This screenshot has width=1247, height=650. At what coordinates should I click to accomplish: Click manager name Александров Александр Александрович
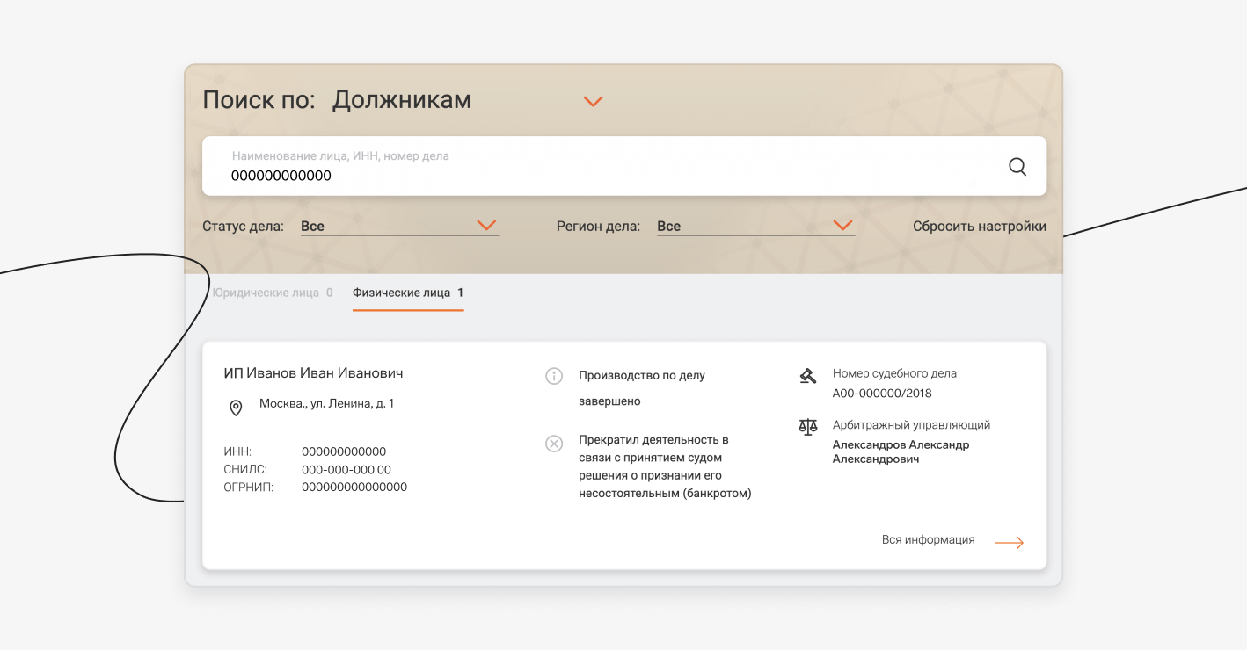[901, 451]
